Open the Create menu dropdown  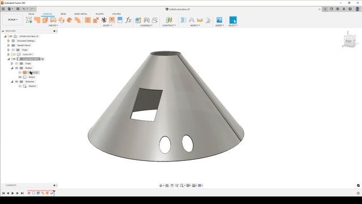click(x=53, y=25)
